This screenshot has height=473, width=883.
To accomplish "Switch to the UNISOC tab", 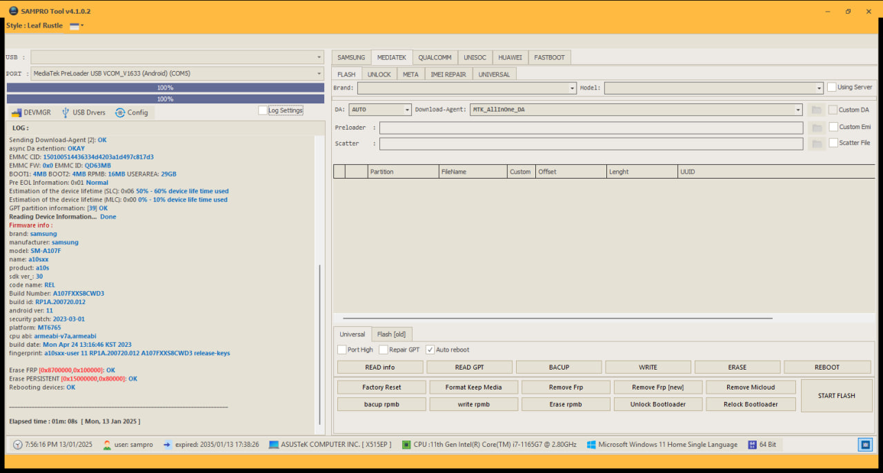I will coord(475,57).
